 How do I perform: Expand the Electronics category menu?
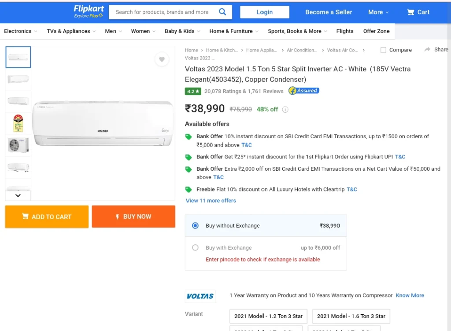(x=20, y=31)
